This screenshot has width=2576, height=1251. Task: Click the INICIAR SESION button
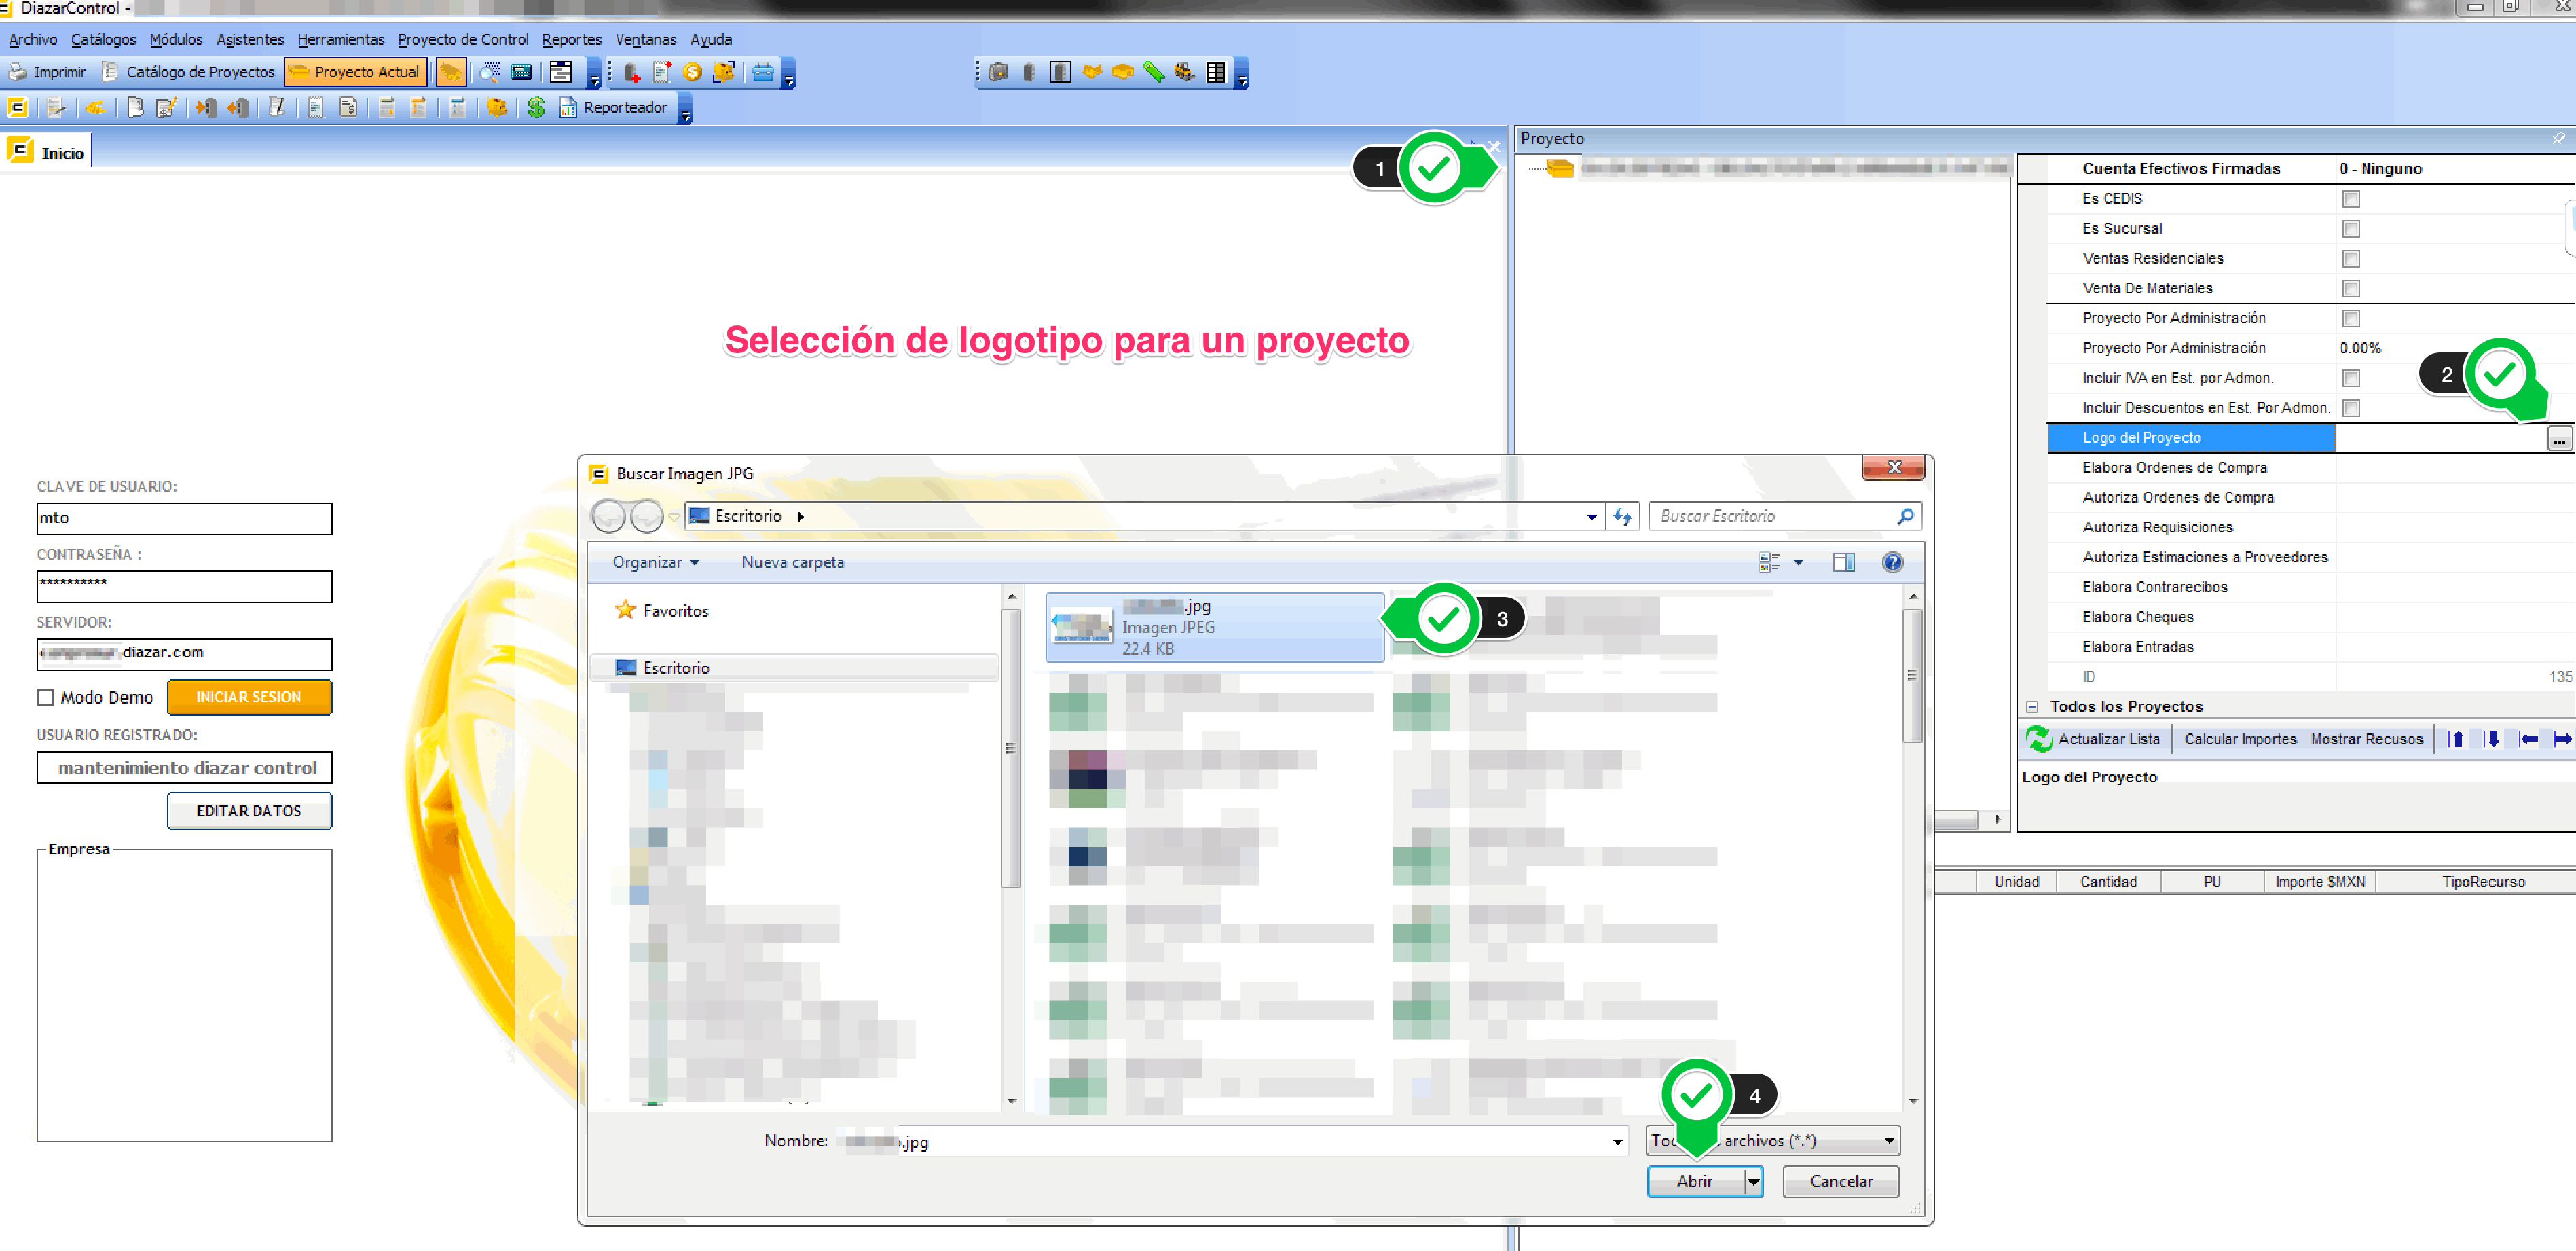coord(249,697)
